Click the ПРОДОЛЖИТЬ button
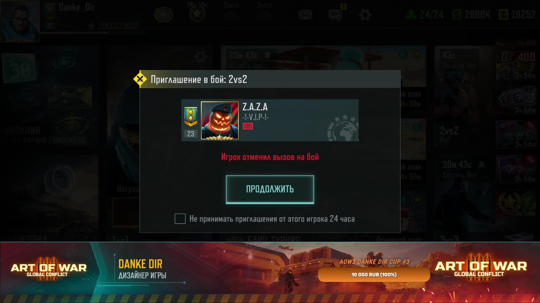This screenshot has width=540, height=303. (x=270, y=189)
